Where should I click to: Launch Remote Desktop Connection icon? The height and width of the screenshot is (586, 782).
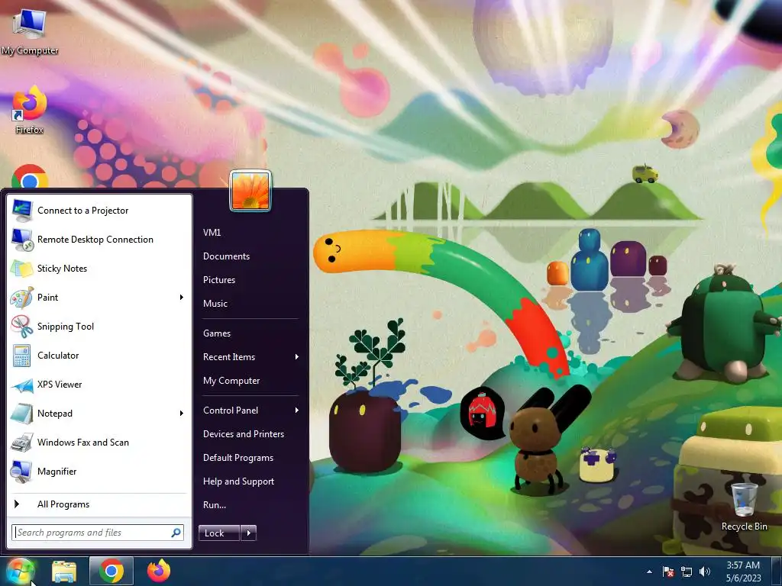tap(22, 239)
